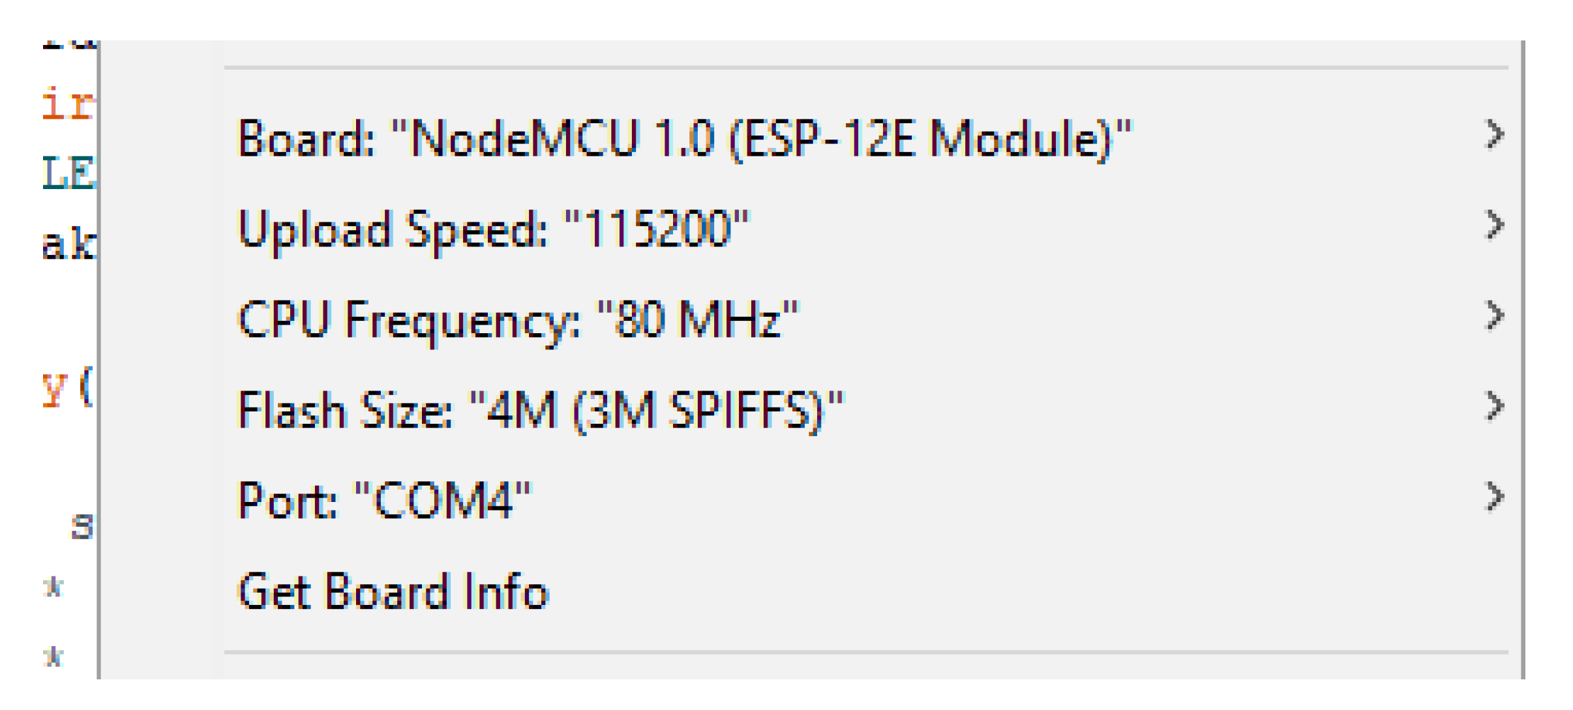Viewport: 1573px width, 710px height.
Task: Click the orange 'y (' code text
Action: pos(67,387)
